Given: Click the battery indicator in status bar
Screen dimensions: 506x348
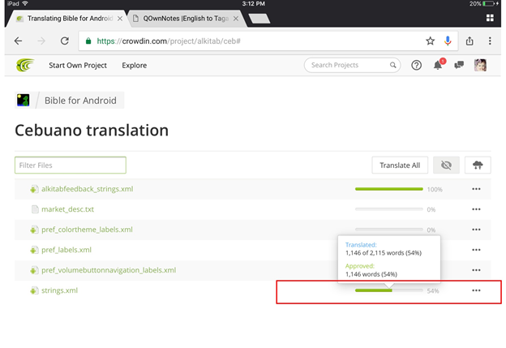Looking at the screenshot, I should click(x=489, y=3).
